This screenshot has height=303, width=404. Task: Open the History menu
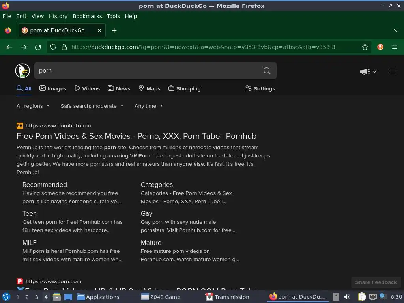click(x=58, y=16)
